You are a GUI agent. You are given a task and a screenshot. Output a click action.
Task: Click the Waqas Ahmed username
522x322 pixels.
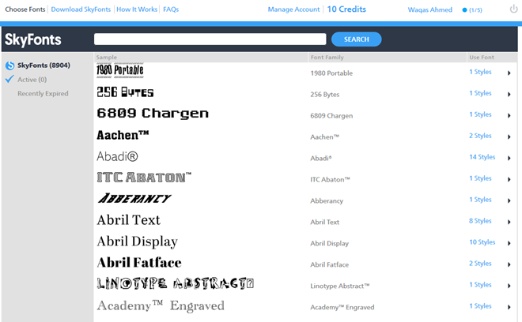[x=429, y=9]
